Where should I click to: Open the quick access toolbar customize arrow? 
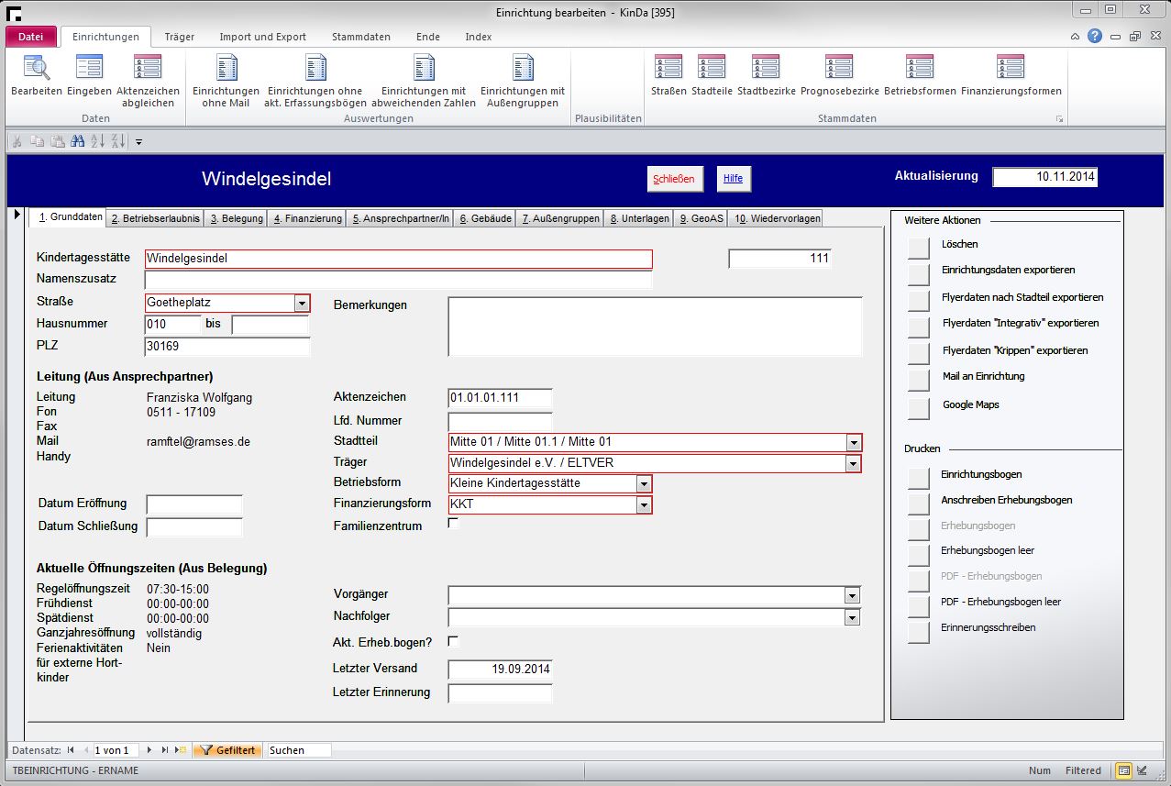coord(139,141)
